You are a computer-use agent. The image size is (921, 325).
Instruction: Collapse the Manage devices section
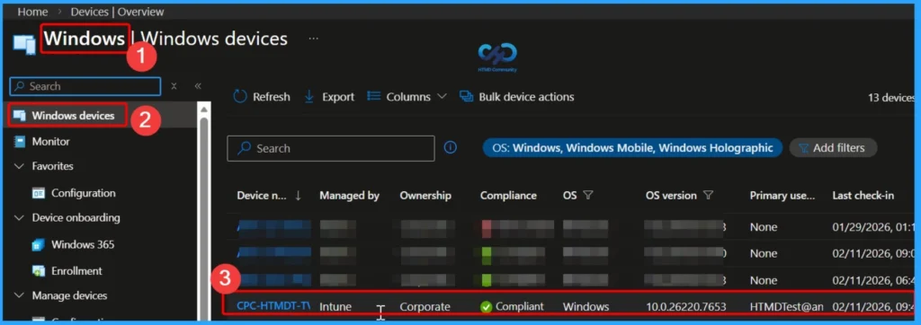coord(19,295)
